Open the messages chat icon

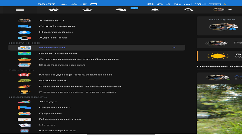pyautogui.click(x=121, y=10)
